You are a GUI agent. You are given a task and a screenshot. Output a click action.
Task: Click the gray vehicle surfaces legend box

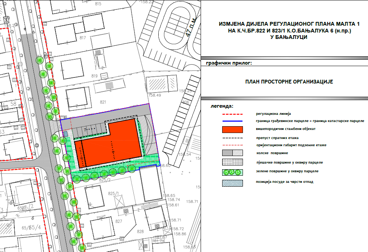coord(232,153)
